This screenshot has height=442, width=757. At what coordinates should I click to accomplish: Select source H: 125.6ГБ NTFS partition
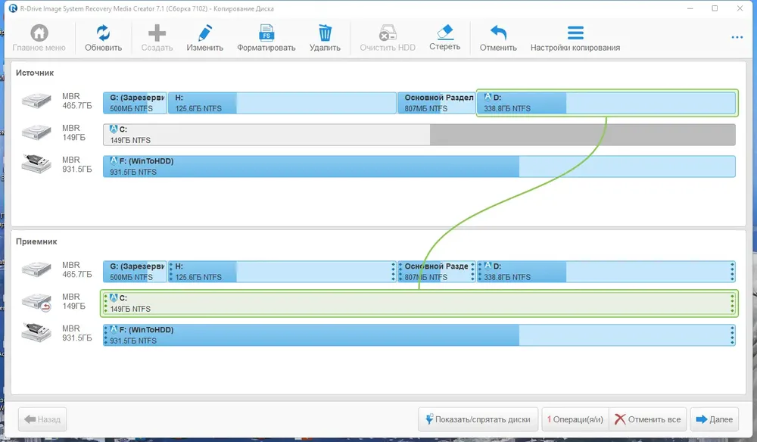pos(282,103)
